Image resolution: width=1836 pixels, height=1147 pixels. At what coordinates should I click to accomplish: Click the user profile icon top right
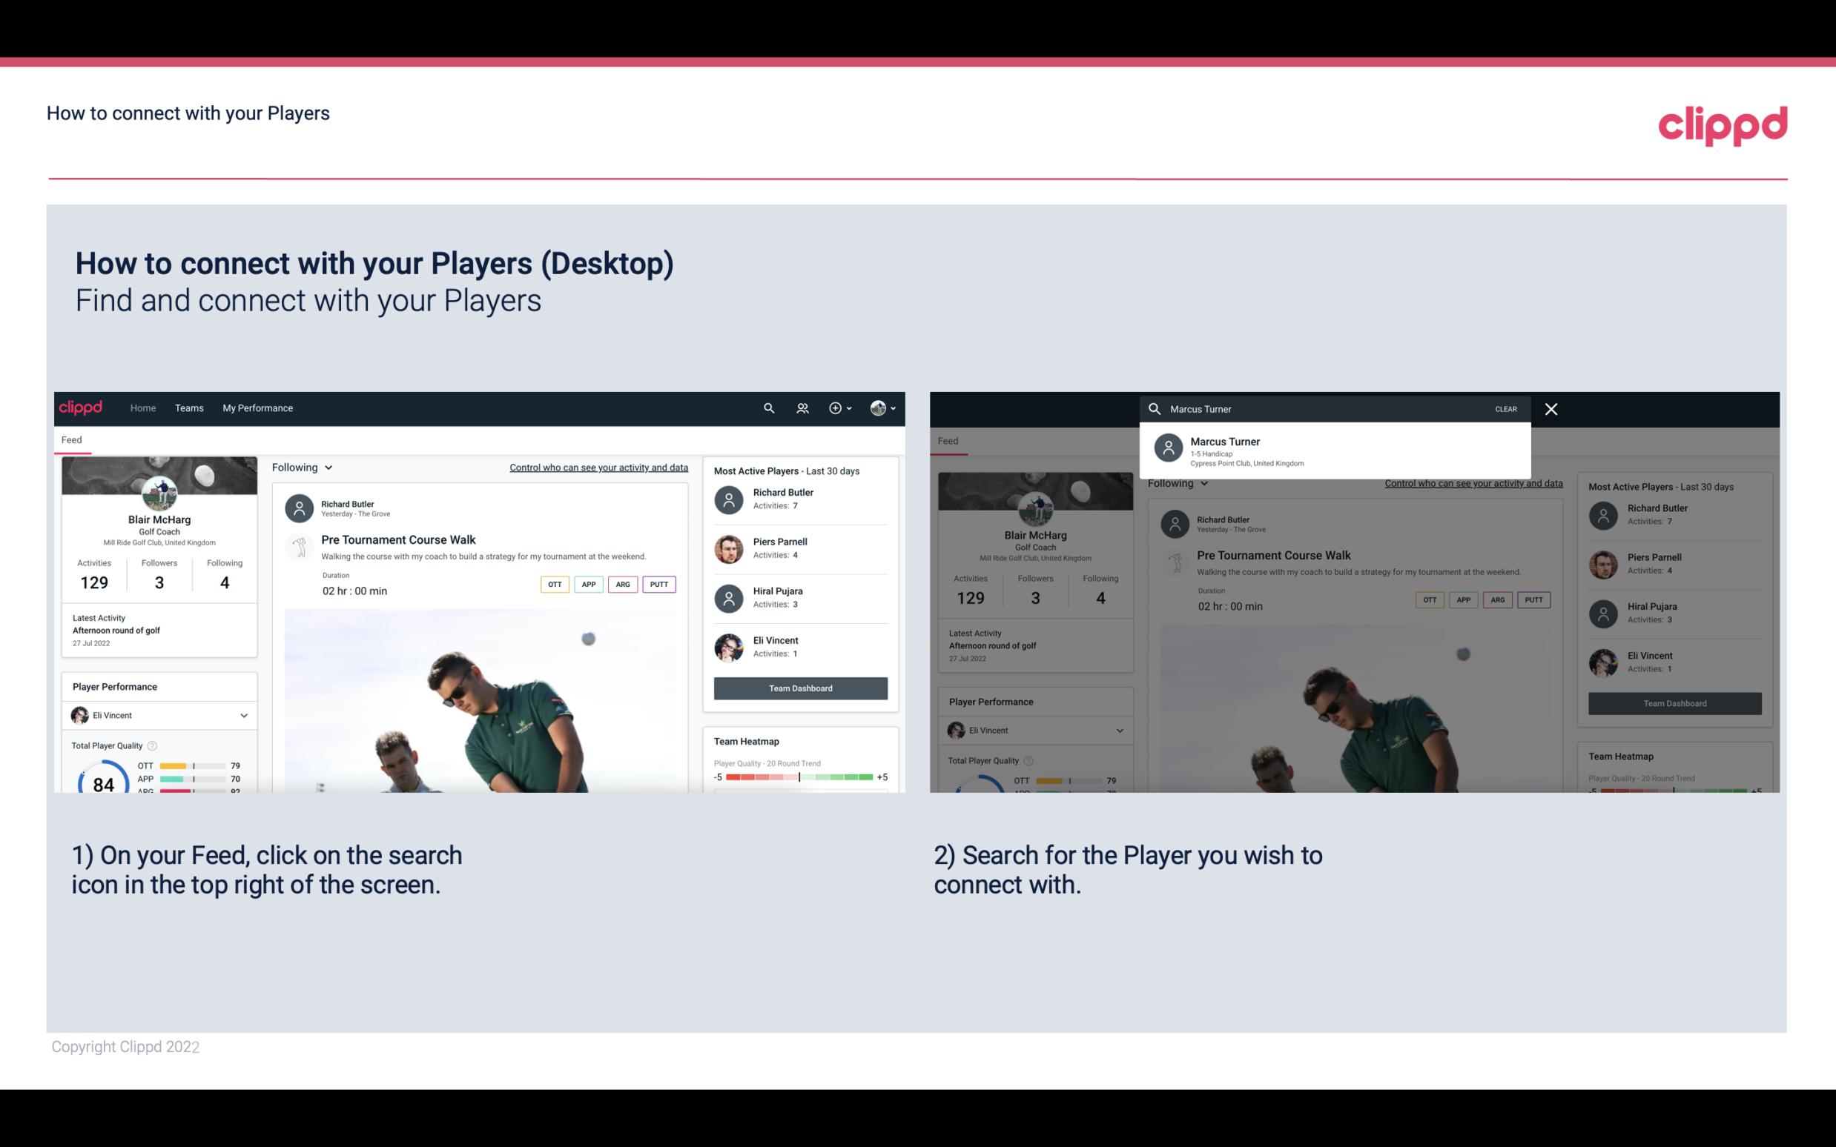878,408
